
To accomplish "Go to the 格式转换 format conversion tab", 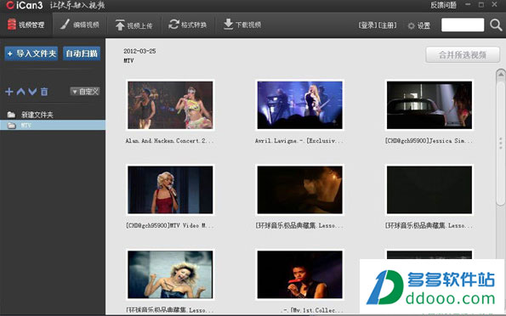I will [187, 25].
